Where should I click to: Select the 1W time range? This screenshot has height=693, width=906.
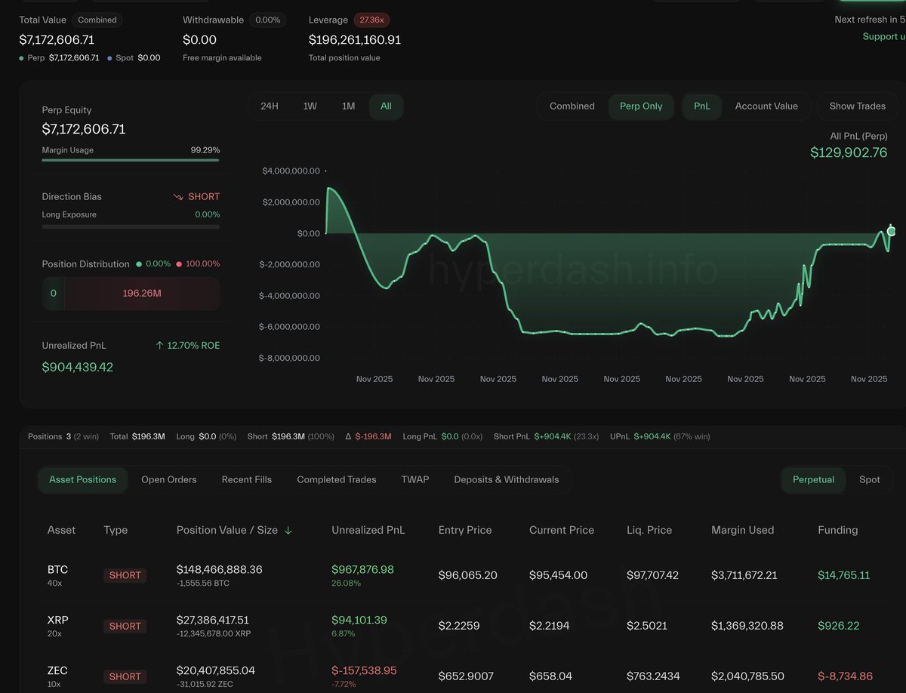310,106
